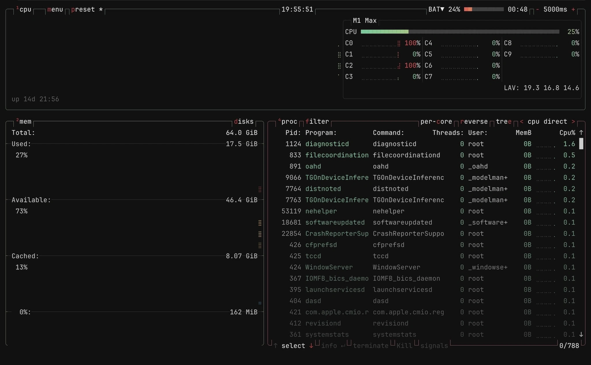Cycle to the next preset layout

(83, 10)
